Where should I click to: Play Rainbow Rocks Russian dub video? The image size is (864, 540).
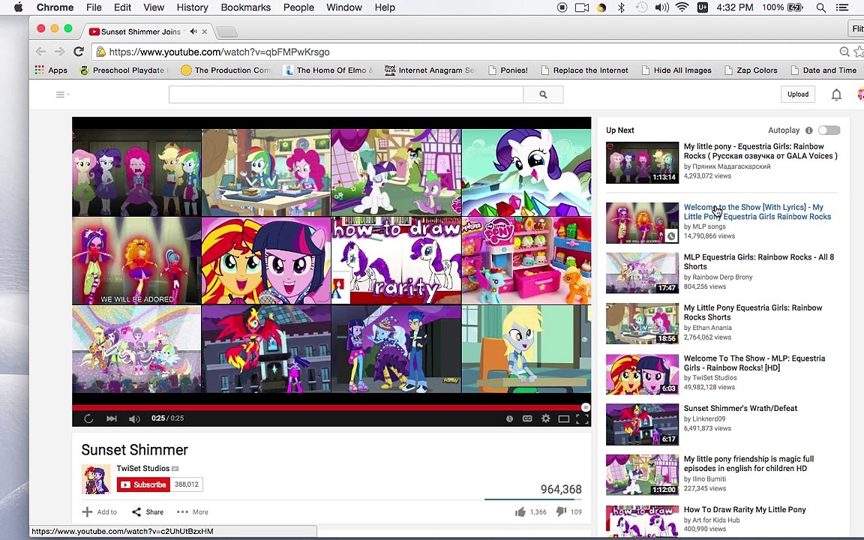pyautogui.click(x=643, y=163)
